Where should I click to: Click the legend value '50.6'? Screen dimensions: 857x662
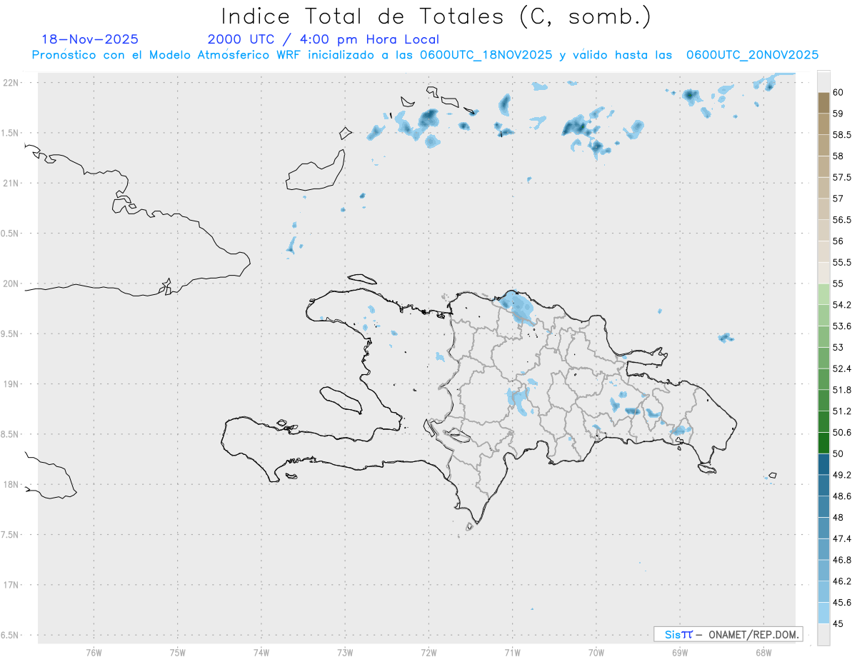pos(842,432)
